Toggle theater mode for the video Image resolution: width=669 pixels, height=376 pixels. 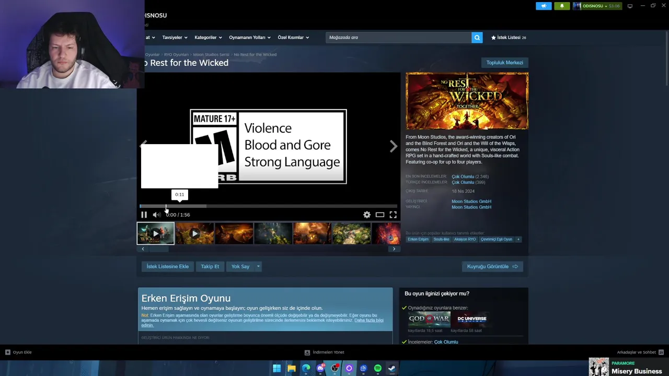[x=380, y=215]
